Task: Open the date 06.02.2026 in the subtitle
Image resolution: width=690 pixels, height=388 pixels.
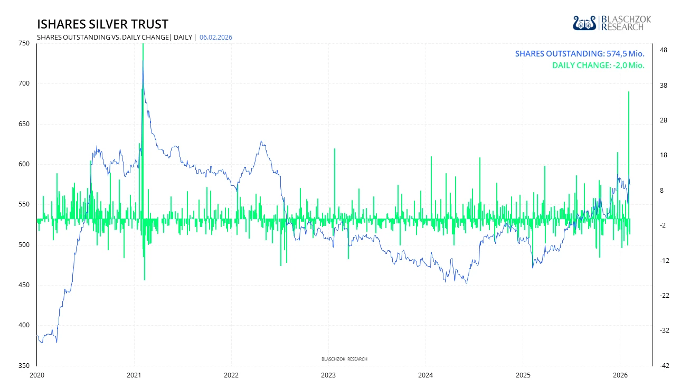Action: pyautogui.click(x=215, y=37)
